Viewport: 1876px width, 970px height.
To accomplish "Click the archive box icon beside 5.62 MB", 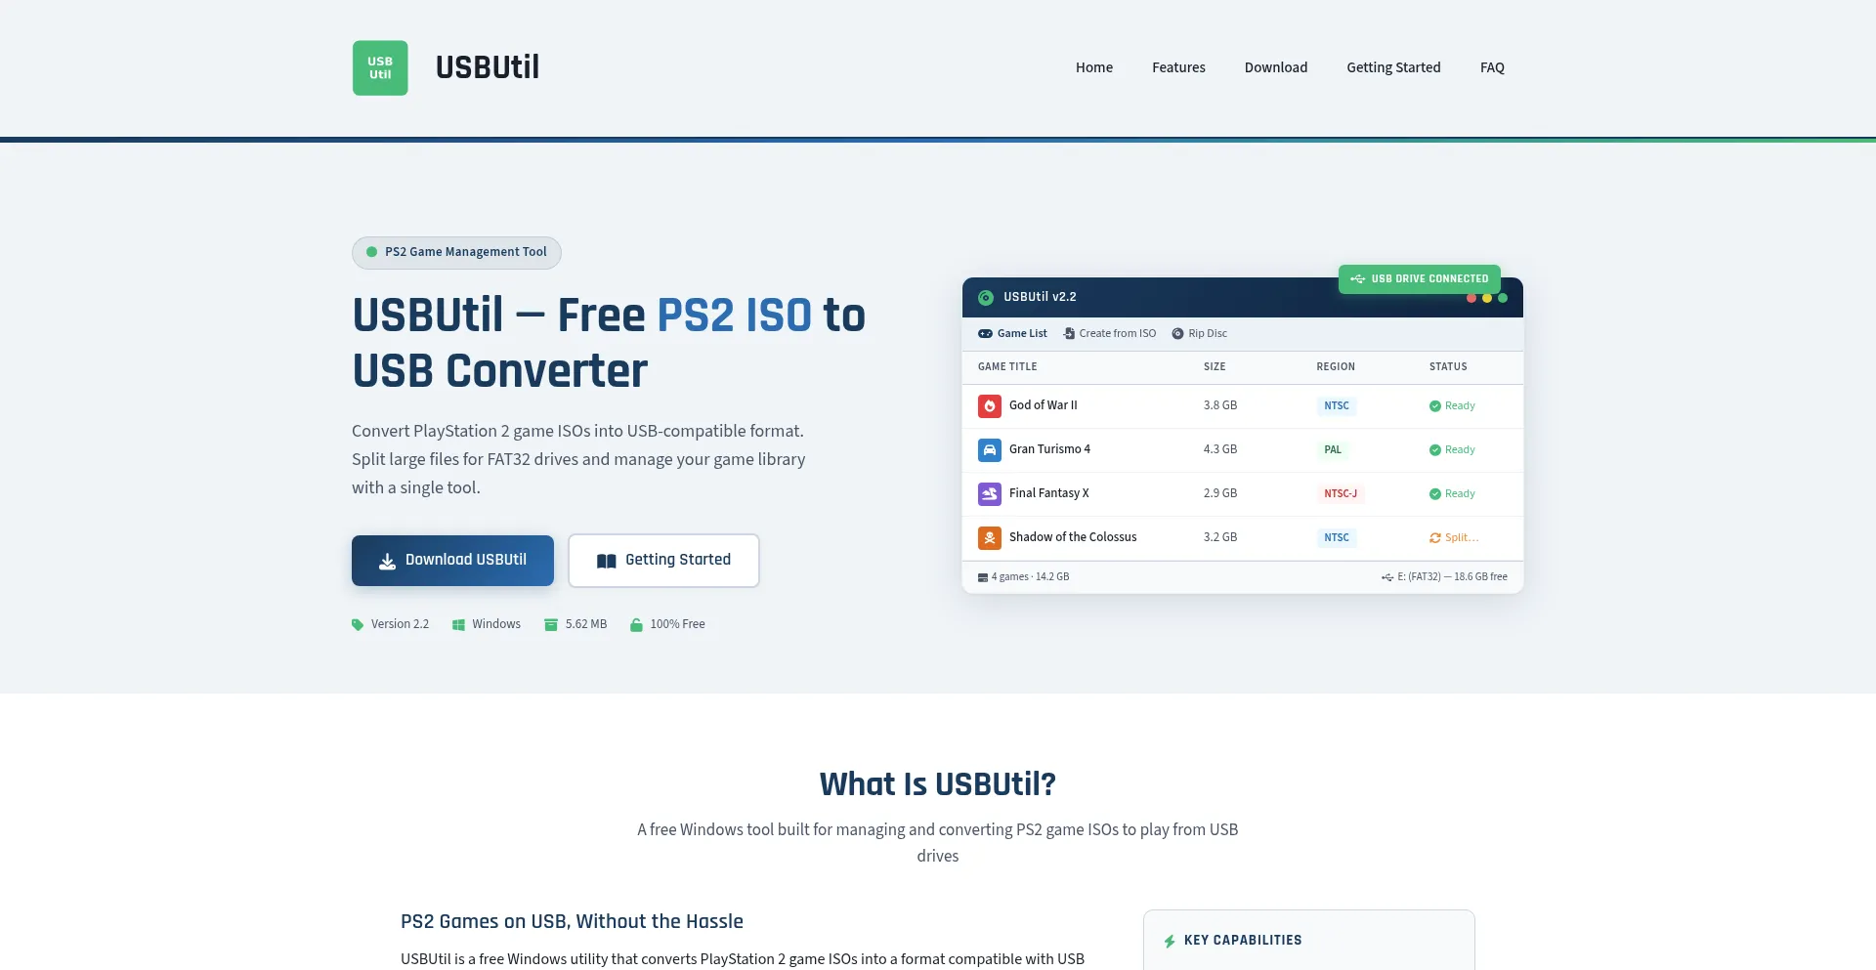I will 551,625.
